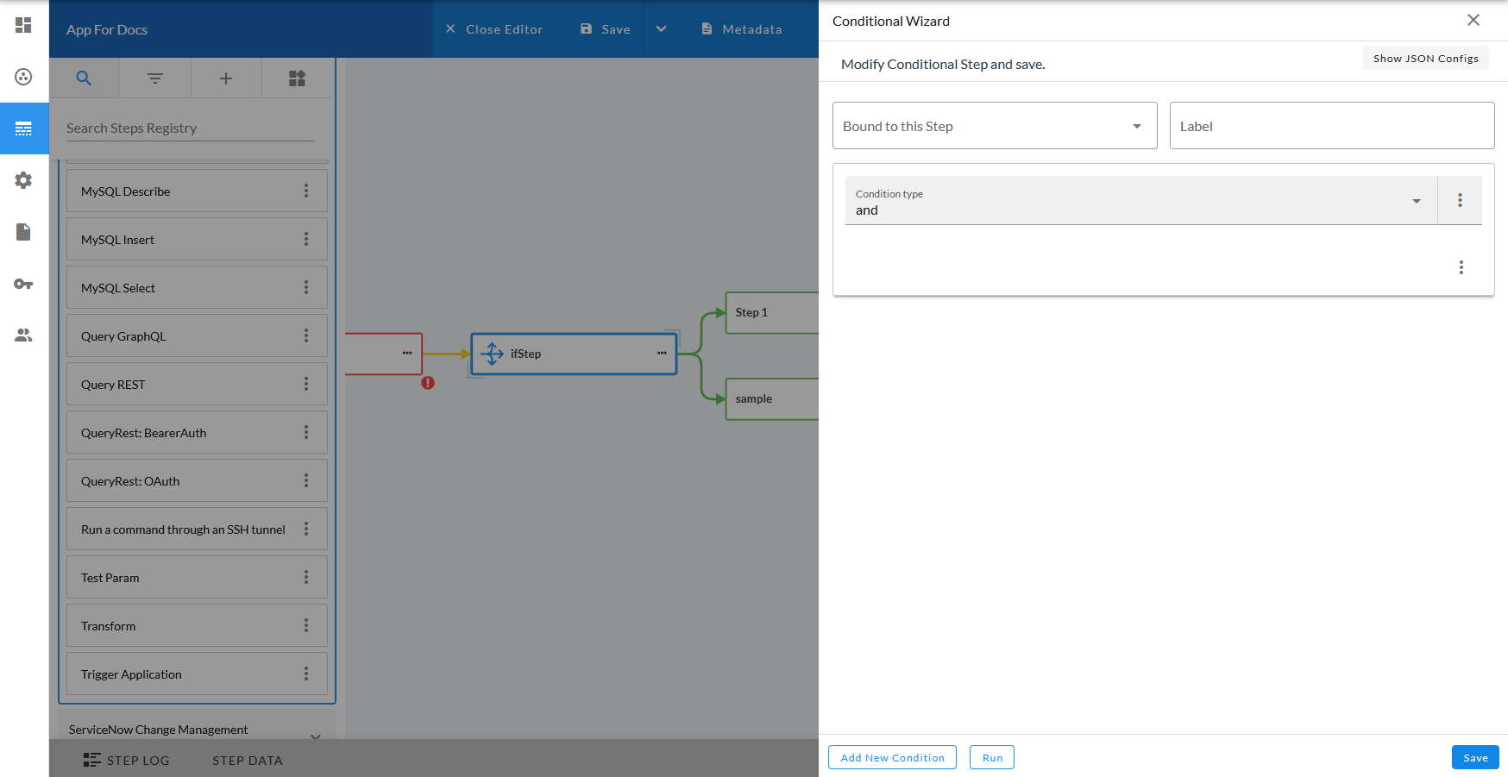Click the Run button in wizard
Image resolution: width=1508 pixels, height=777 pixels.
tap(992, 757)
